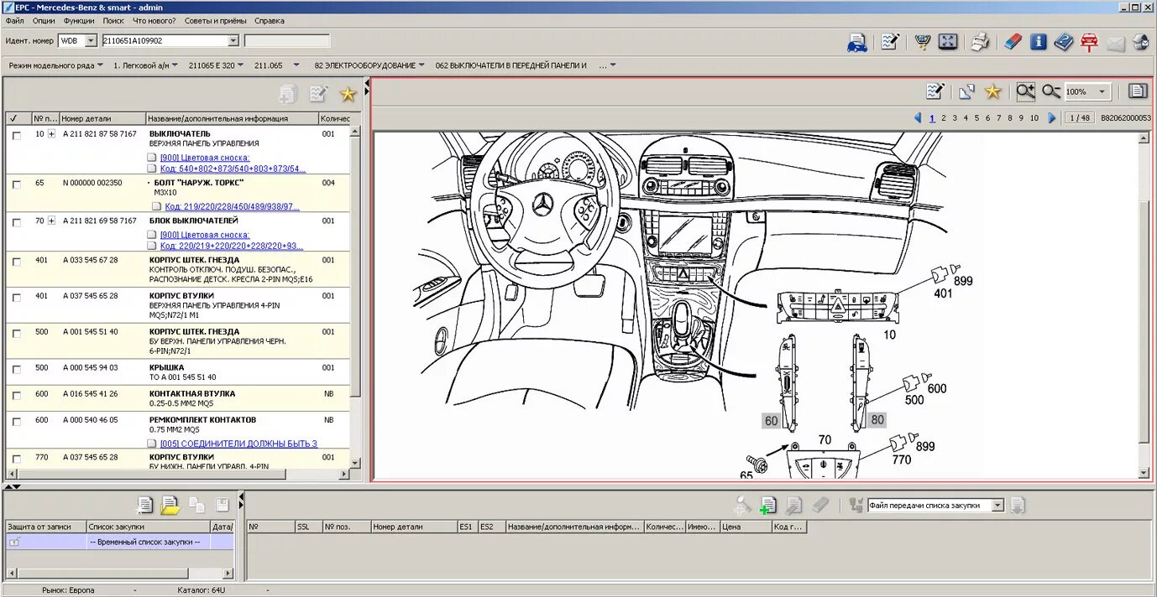Open the [900] Цветовая сноска link under ВЫКЛЮЧАТЕЛЬ
This screenshot has height=597, width=1157.
(x=205, y=158)
